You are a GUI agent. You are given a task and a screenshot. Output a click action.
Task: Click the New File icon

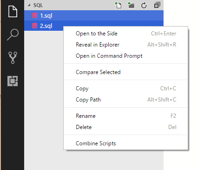pyautogui.click(x=118, y=5)
